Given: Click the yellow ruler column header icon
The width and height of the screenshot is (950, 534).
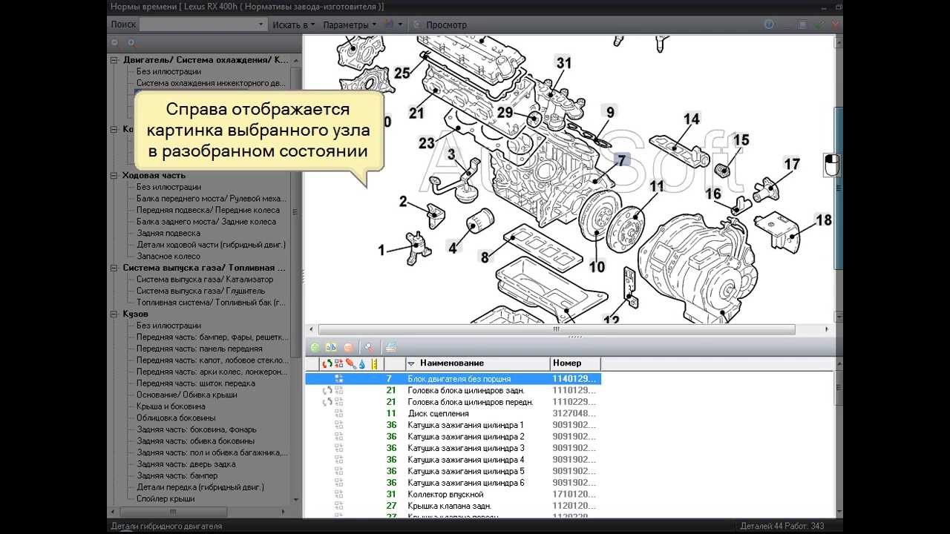Looking at the screenshot, I should (x=373, y=363).
